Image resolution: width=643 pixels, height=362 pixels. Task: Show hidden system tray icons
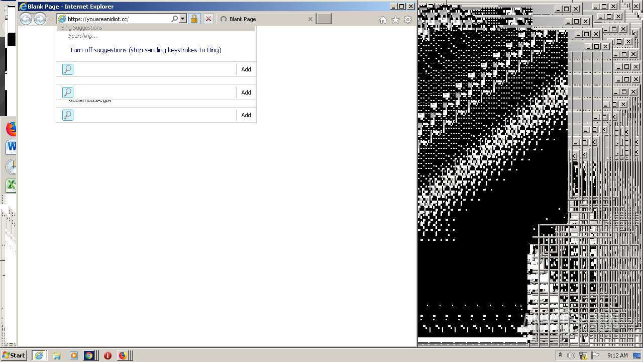[560, 355]
